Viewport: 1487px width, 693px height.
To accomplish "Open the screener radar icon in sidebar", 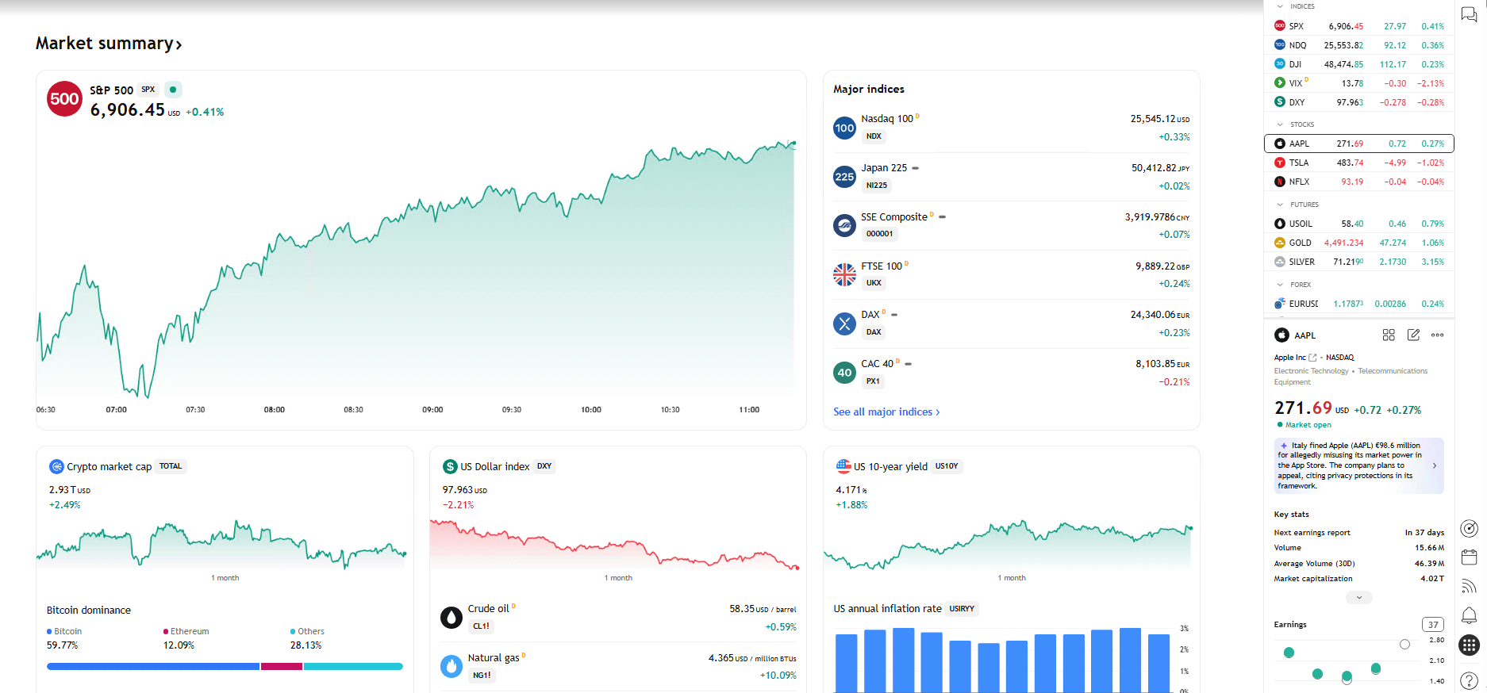I will (1469, 529).
